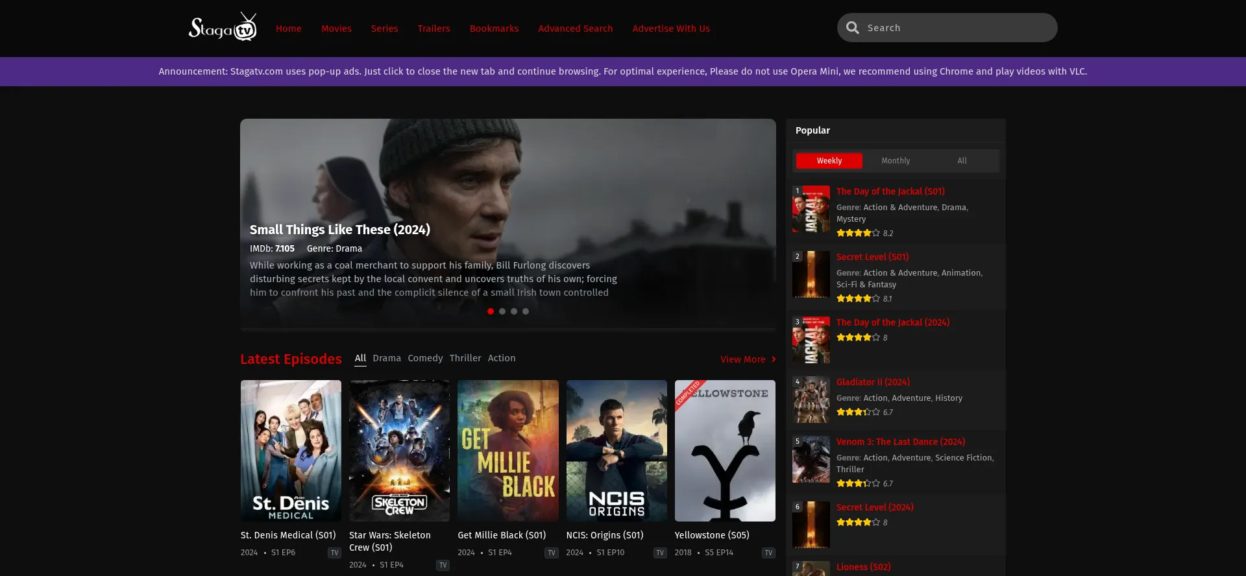Click NCIS Origins poster
This screenshot has height=576, width=1246.
click(617, 451)
